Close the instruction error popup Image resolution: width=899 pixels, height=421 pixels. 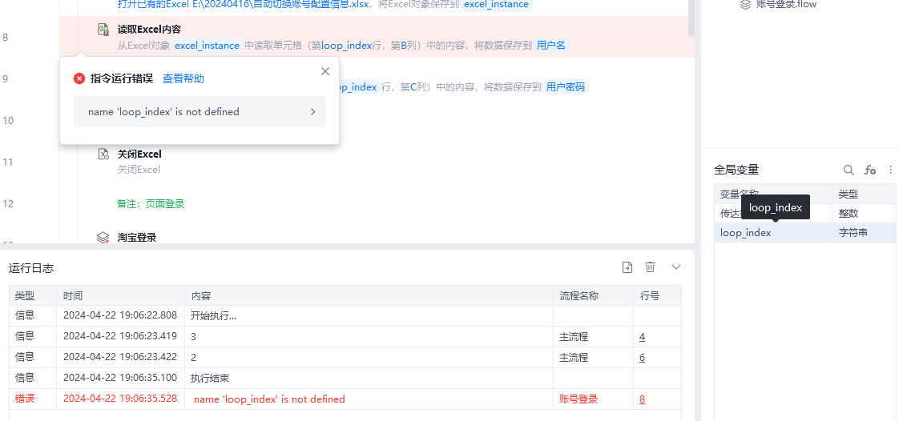pos(325,71)
